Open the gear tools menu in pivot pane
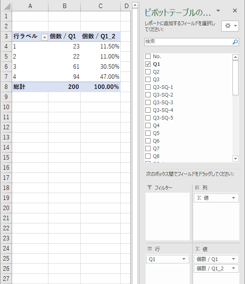 coord(230,26)
